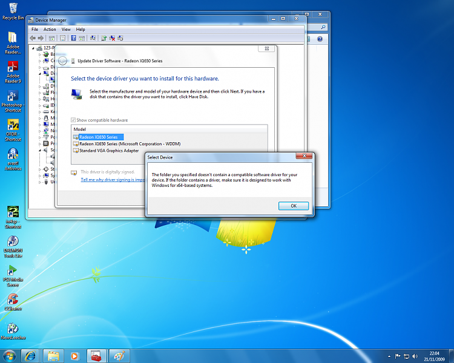The width and height of the screenshot is (454, 363).
Task: Open the File menu
Action: (x=35, y=29)
